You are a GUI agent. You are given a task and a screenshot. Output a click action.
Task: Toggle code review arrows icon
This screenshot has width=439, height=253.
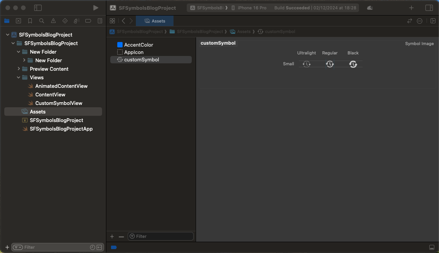[410, 21]
